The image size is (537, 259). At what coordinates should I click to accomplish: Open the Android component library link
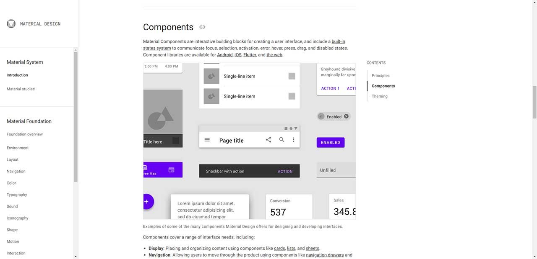[x=224, y=55]
